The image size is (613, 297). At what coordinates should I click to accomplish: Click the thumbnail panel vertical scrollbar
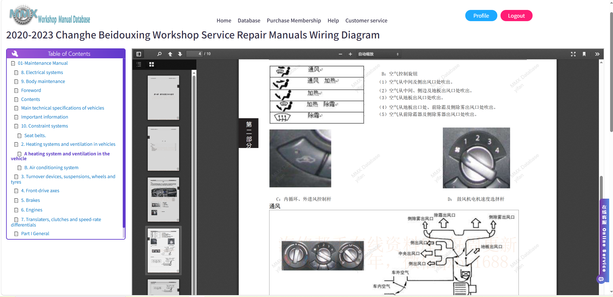[x=194, y=183]
